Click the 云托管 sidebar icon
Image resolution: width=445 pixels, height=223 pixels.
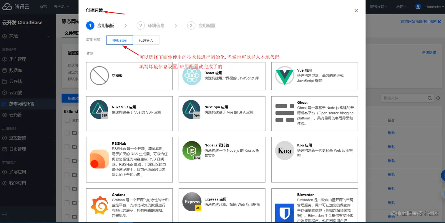[x=4, y=115]
